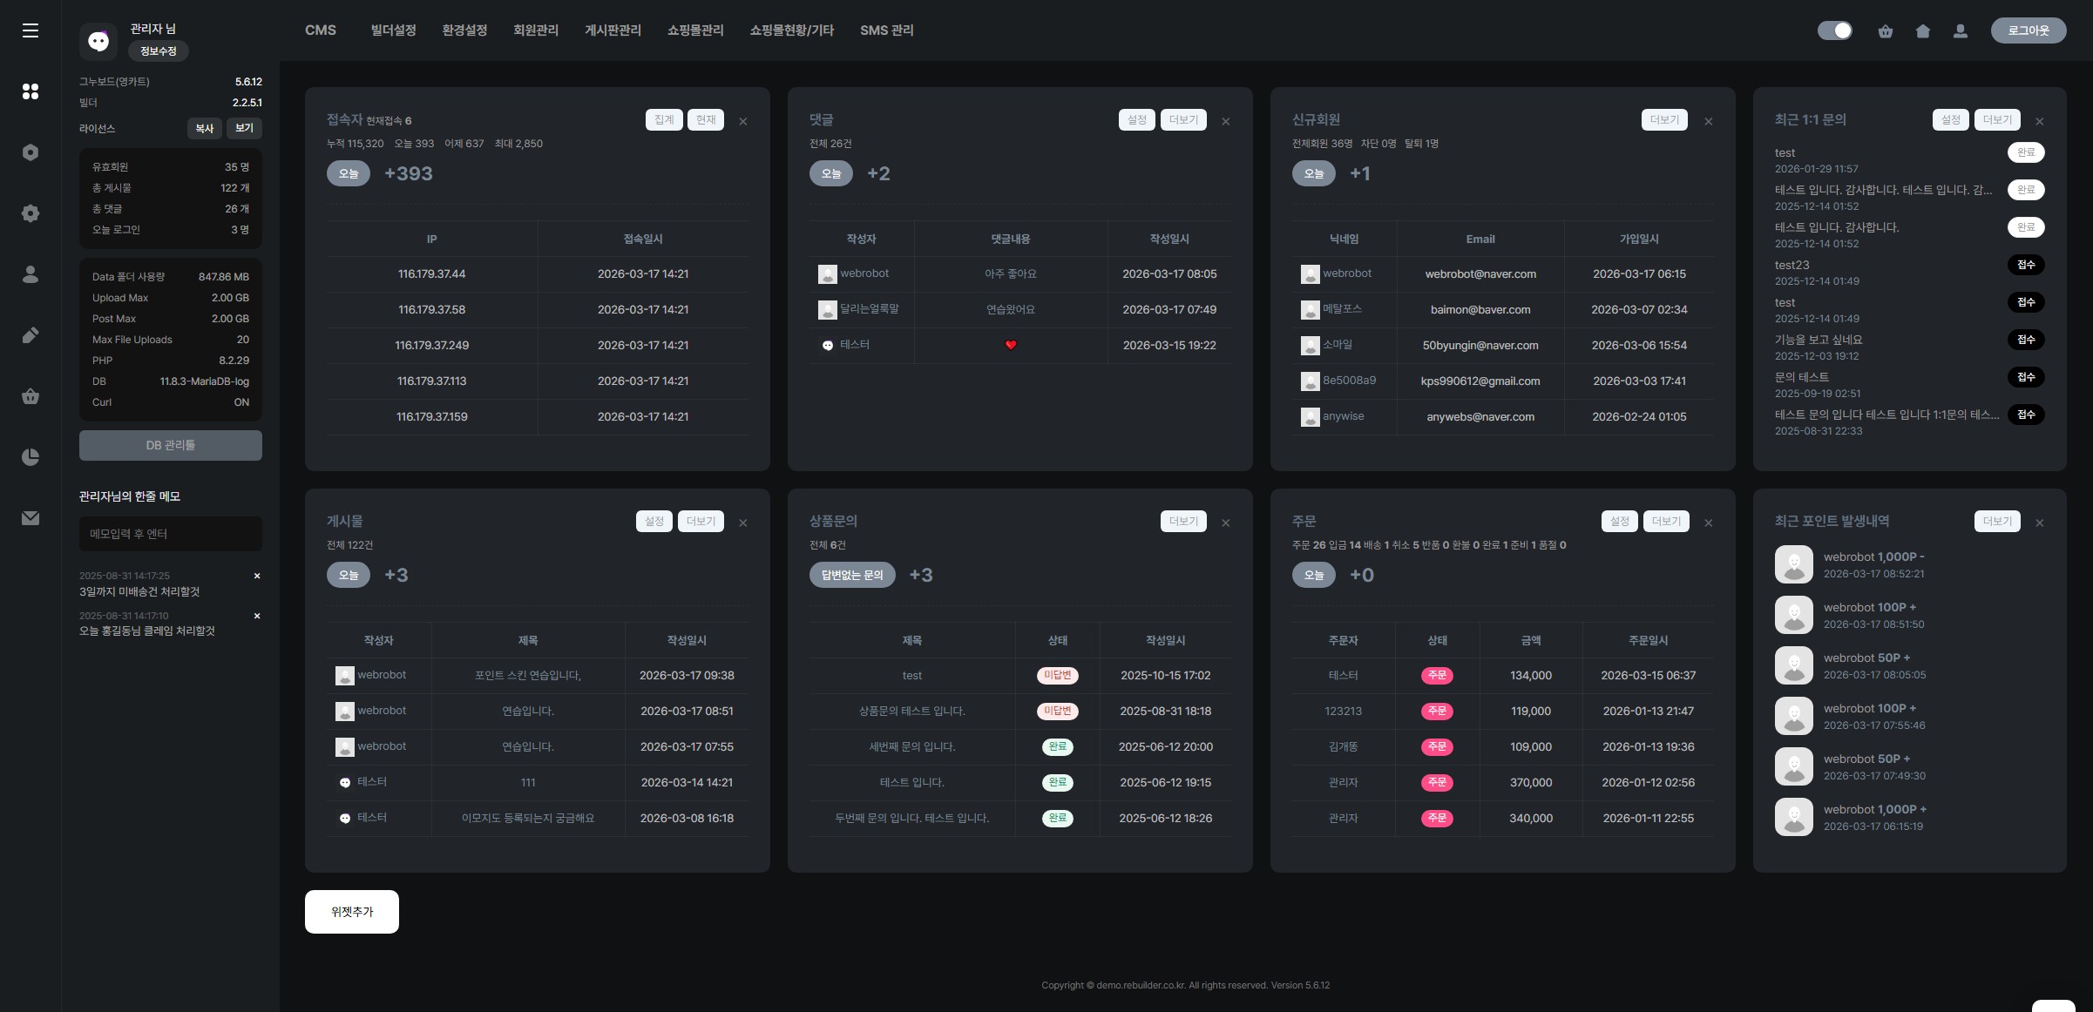Open the pie chart statistics sidebar icon
The width and height of the screenshot is (2093, 1012).
(30, 457)
